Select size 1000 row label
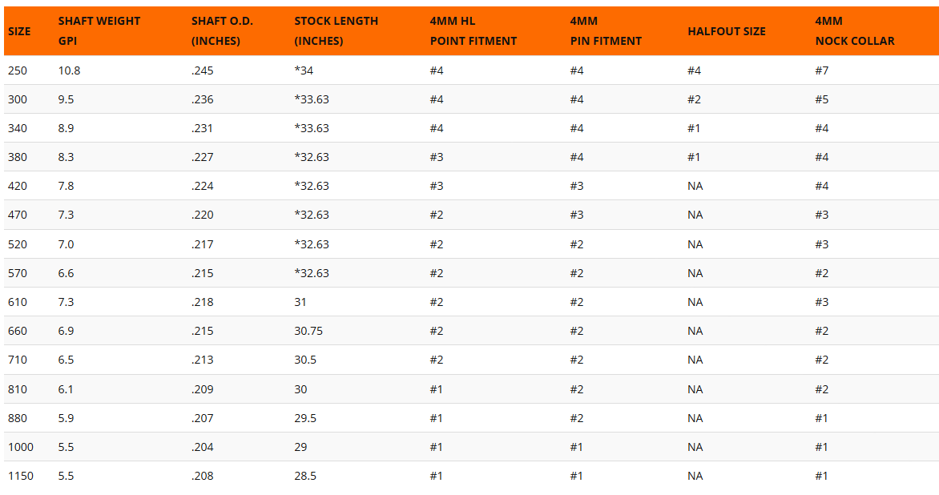Screen dimensions: 939x495 20,447
